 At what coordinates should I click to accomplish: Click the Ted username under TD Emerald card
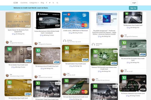click(x=97, y=79)
